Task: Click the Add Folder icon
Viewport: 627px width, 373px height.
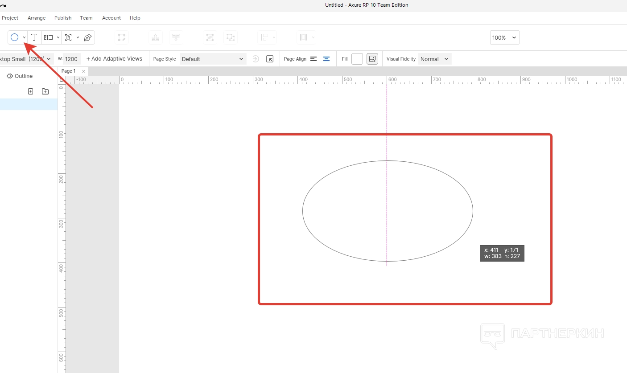Action: click(x=45, y=91)
